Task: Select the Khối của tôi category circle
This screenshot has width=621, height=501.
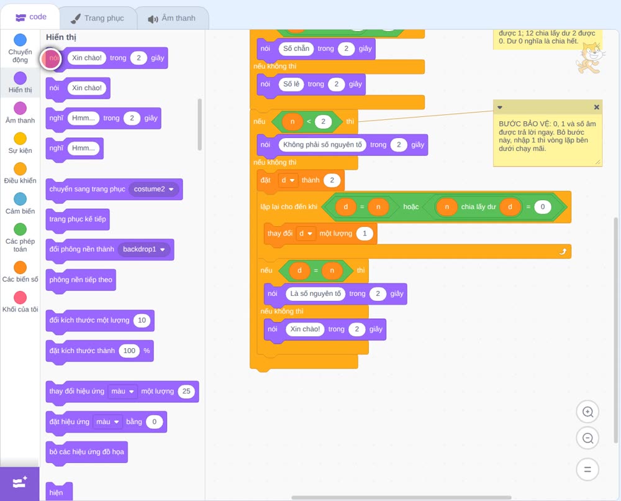Action: pyautogui.click(x=20, y=297)
